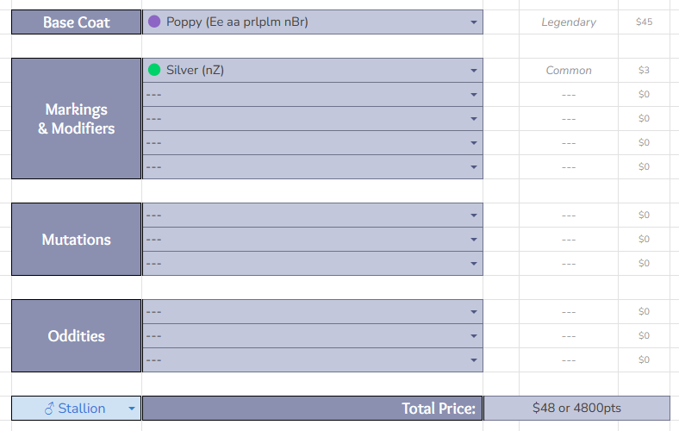Expand the first Mutations dropdown
The width and height of the screenshot is (679, 431).
tap(474, 215)
